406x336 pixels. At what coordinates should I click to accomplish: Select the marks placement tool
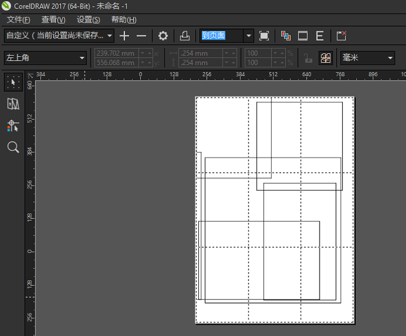(13, 125)
